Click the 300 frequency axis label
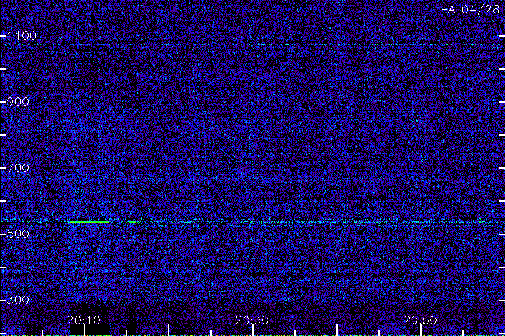Screen dimensions: 505x336 [18, 300]
